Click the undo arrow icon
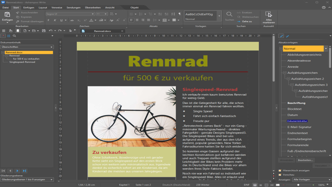This screenshot has width=332, height=187. click(51, 31)
